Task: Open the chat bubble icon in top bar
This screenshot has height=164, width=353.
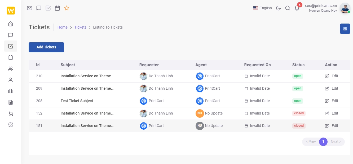Action: tap(39, 8)
